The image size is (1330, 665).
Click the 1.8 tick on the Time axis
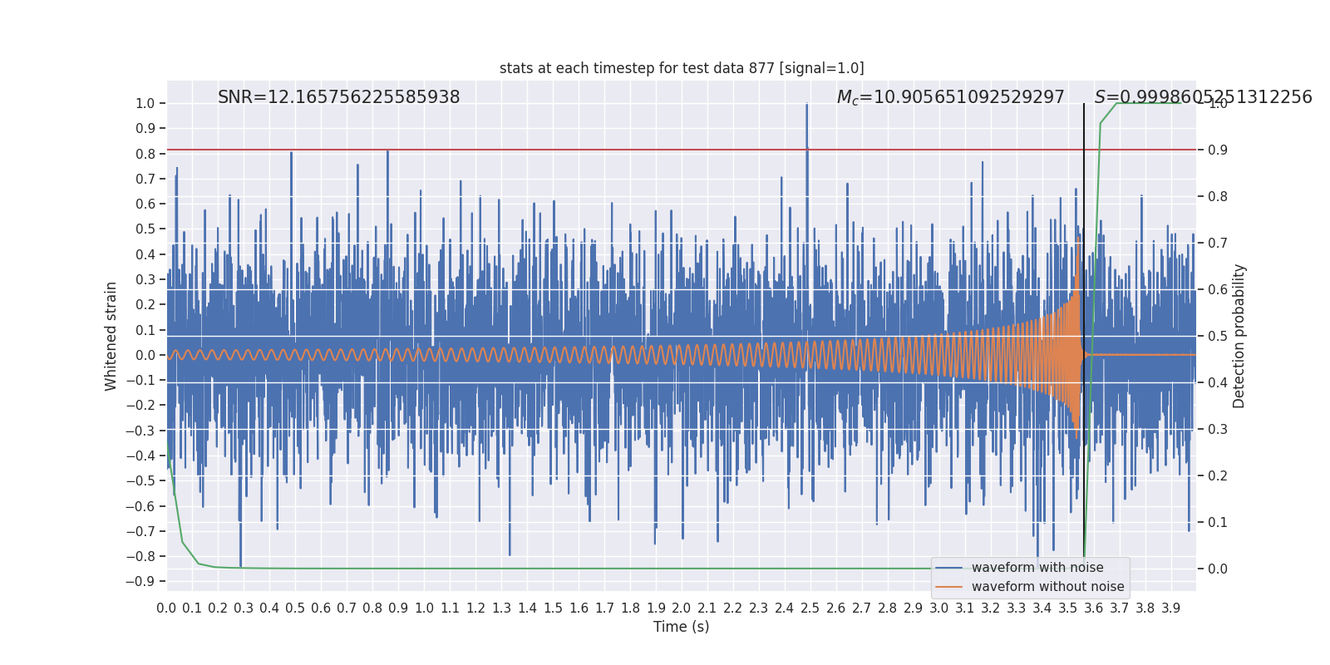630,608
